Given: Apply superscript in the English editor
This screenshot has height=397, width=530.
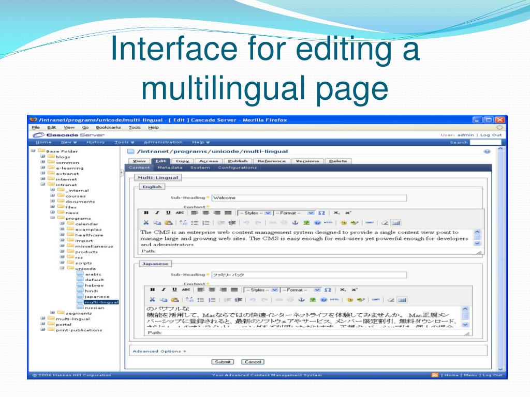Looking at the screenshot, I should click(x=348, y=212).
